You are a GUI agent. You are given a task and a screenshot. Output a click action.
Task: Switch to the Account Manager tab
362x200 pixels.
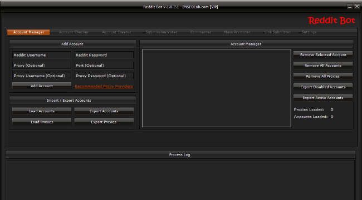(x=28, y=32)
